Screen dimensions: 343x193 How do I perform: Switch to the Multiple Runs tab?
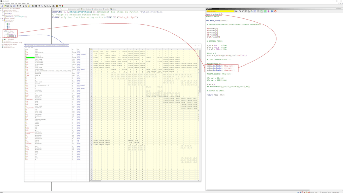[x=97, y=9]
